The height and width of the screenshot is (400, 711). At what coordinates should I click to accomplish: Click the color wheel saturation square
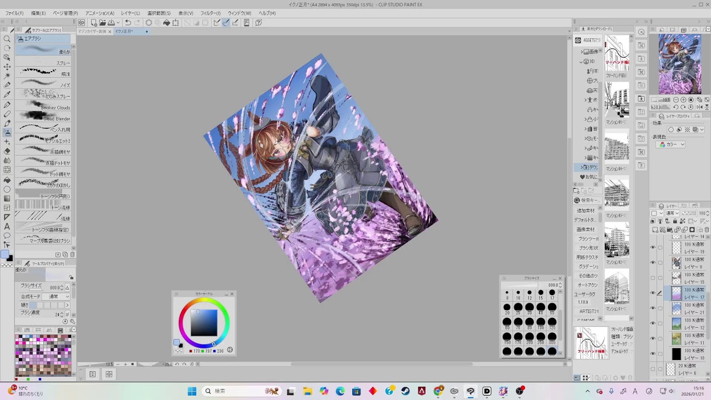pyautogui.click(x=204, y=322)
